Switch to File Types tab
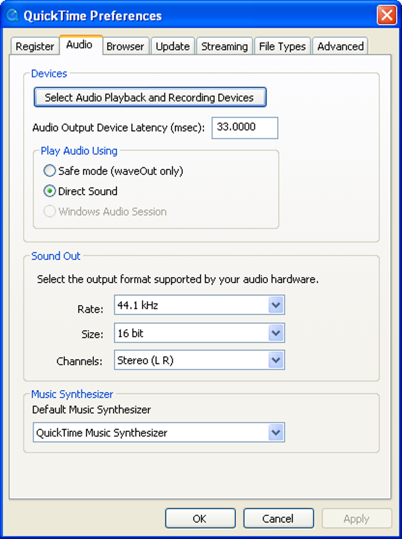402x539 pixels. (283, 46)
